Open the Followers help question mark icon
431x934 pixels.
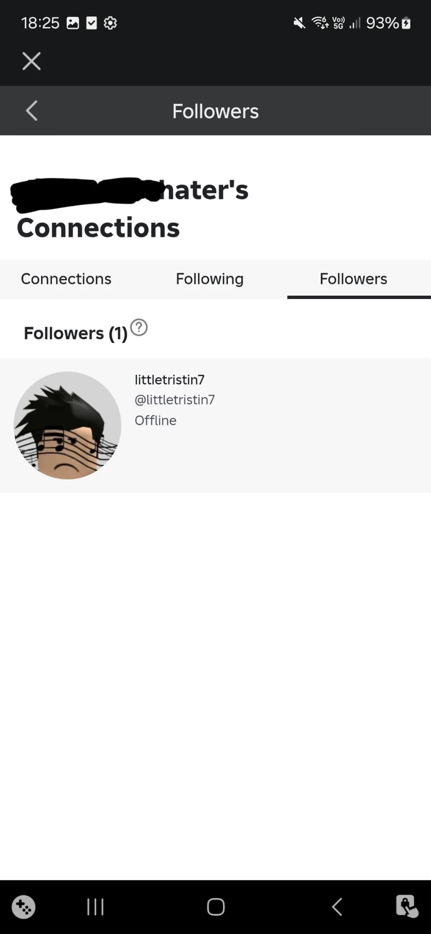coord(139,328)
